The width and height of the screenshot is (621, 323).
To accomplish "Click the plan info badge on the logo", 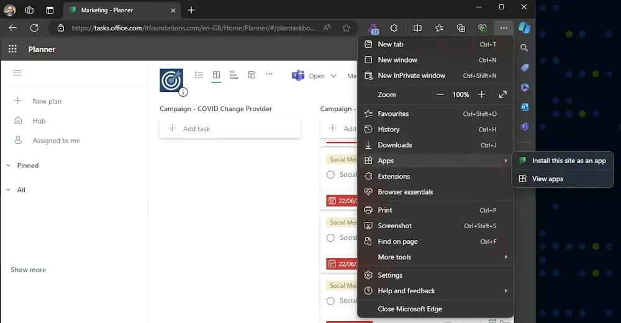I will click(x=183, y=92).
